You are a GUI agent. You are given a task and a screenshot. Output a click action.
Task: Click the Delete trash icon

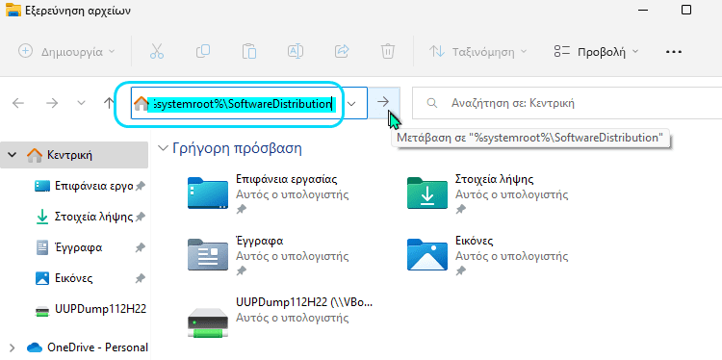(388, 51)
